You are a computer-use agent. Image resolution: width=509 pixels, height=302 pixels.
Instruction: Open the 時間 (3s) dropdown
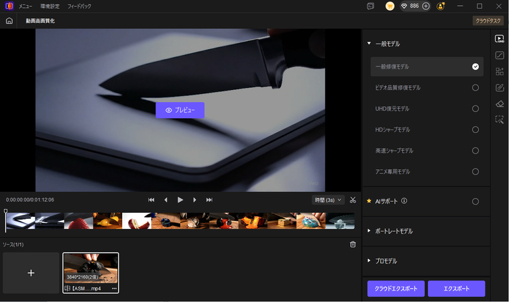(x=328, y=200)
